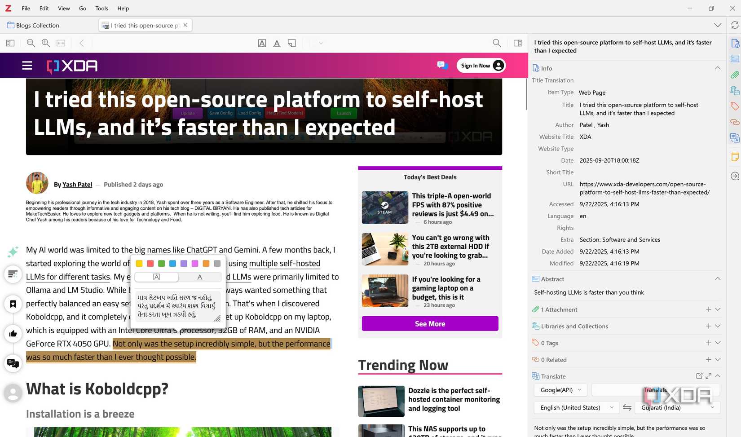Open the Gujarati (India) target language dropdown
The width and height of the screenshot is (741, 437).
[x=678, y=407]
